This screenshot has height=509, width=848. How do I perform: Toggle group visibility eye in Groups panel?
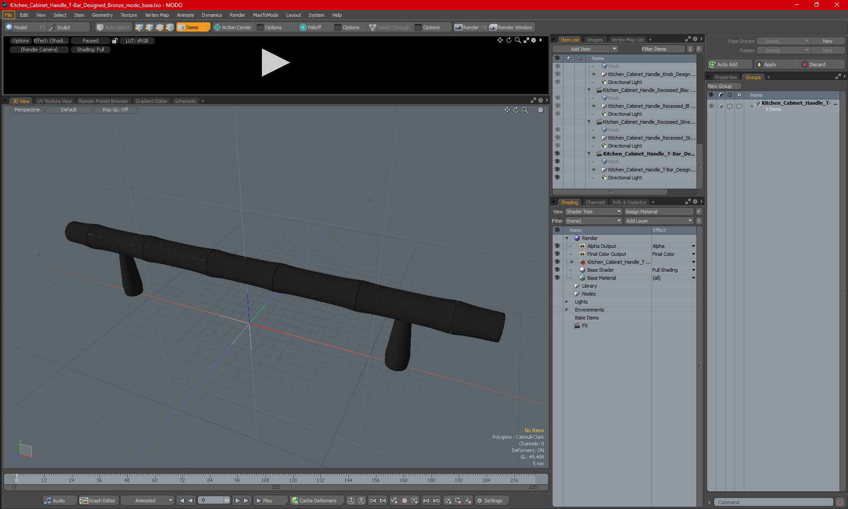711,106
